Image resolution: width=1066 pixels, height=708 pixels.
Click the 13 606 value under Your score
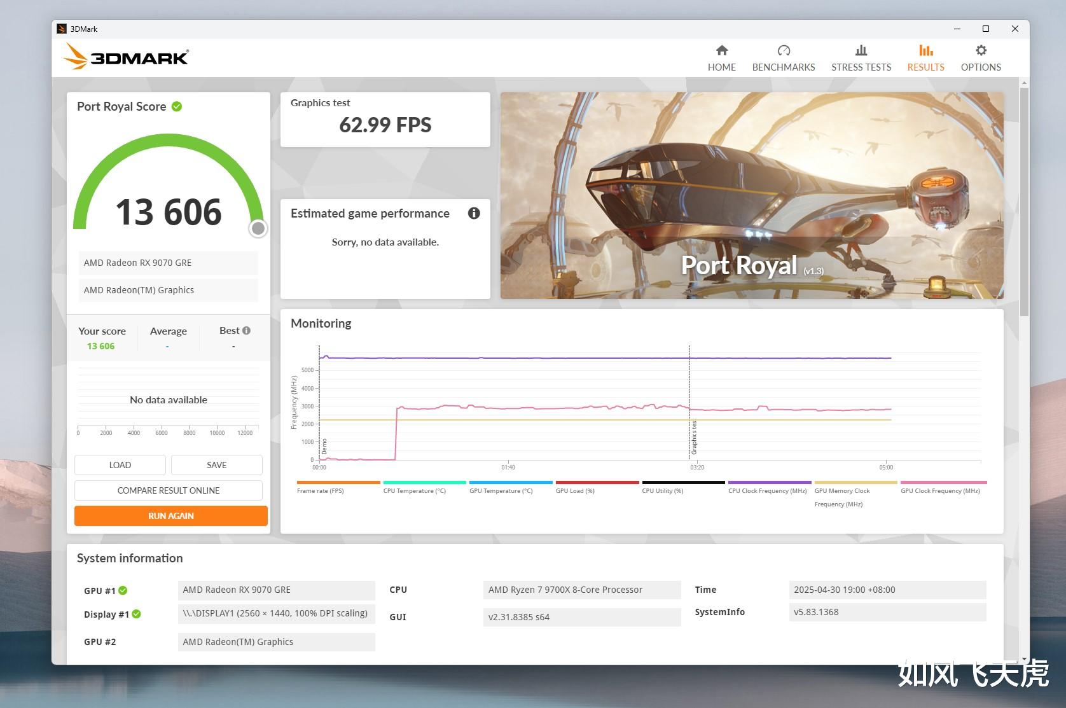101,346
